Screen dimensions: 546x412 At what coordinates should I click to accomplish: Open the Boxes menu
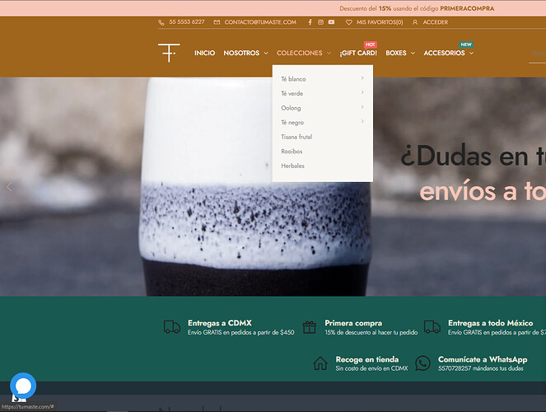coord(396,53)
